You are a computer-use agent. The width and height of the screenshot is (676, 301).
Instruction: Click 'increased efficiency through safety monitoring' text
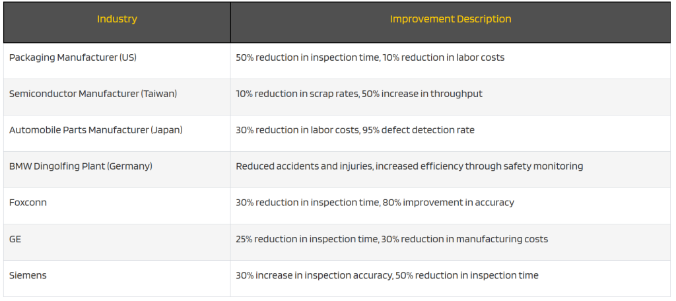point(480,166)
